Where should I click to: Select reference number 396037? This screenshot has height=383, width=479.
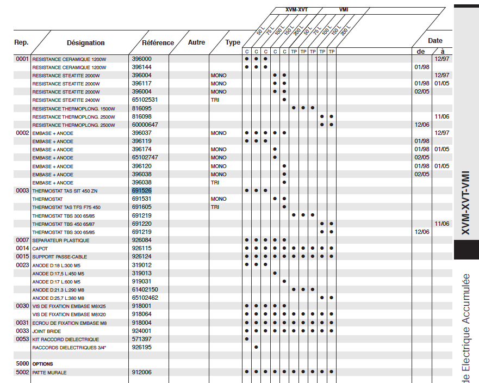[142, 133]
